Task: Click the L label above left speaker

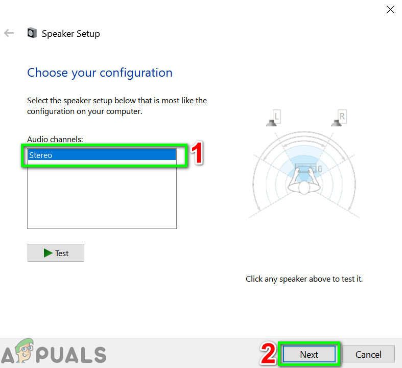Action: [276, 116]
